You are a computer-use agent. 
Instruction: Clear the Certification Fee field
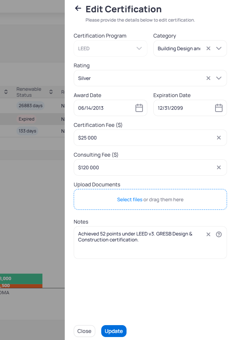(219, 138)
